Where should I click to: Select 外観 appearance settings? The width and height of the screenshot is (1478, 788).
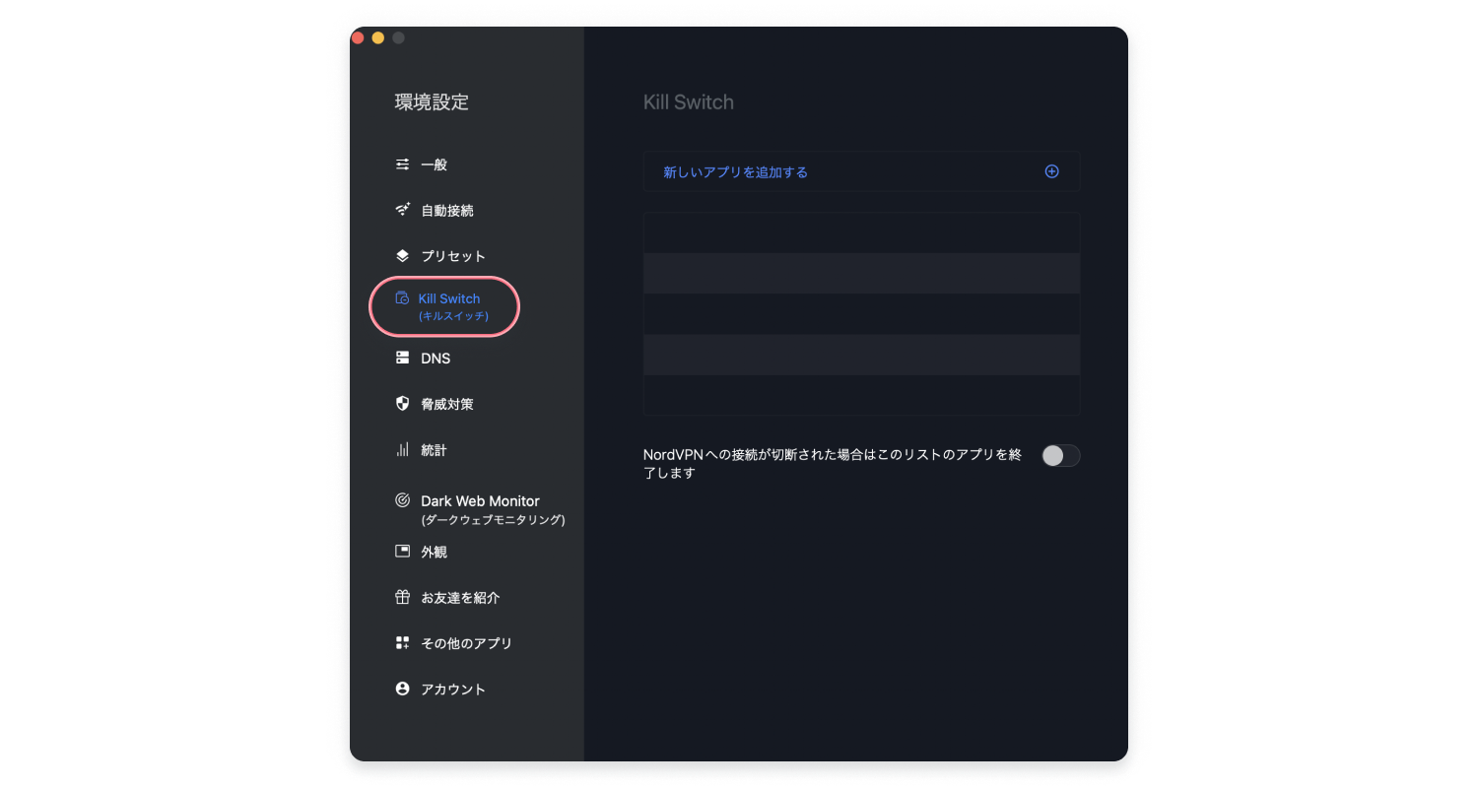pos(434,552)
